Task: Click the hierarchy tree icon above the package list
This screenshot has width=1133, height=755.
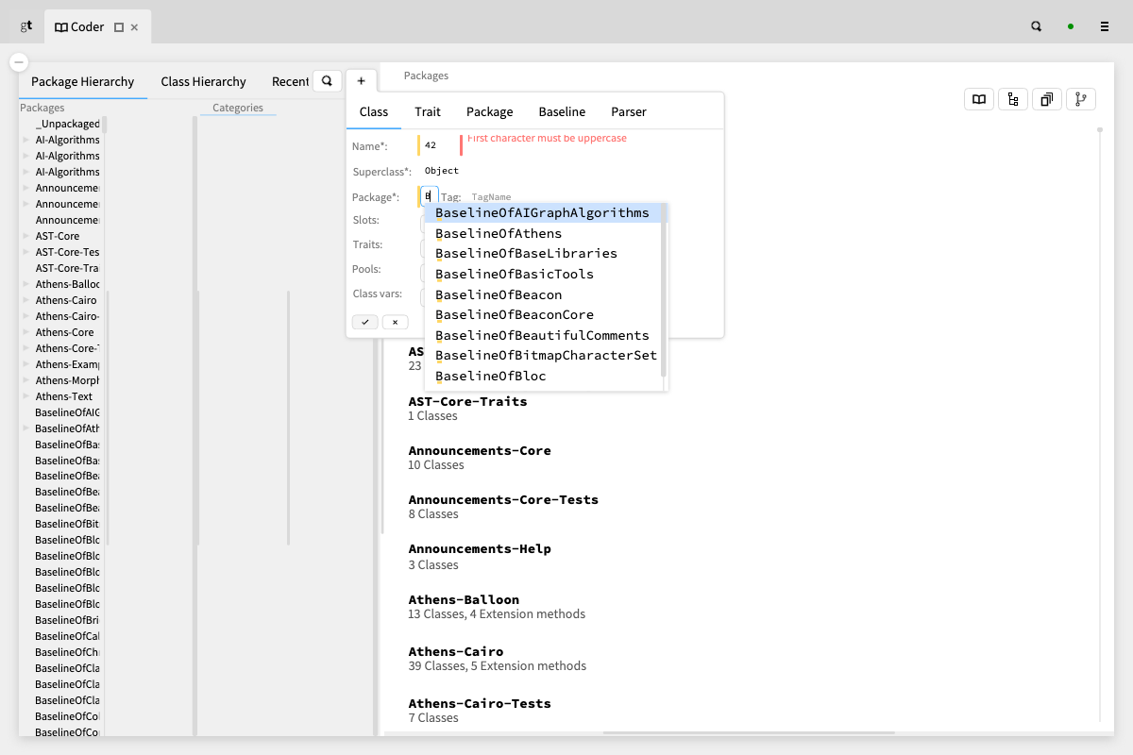Action: coord(1013,99)
